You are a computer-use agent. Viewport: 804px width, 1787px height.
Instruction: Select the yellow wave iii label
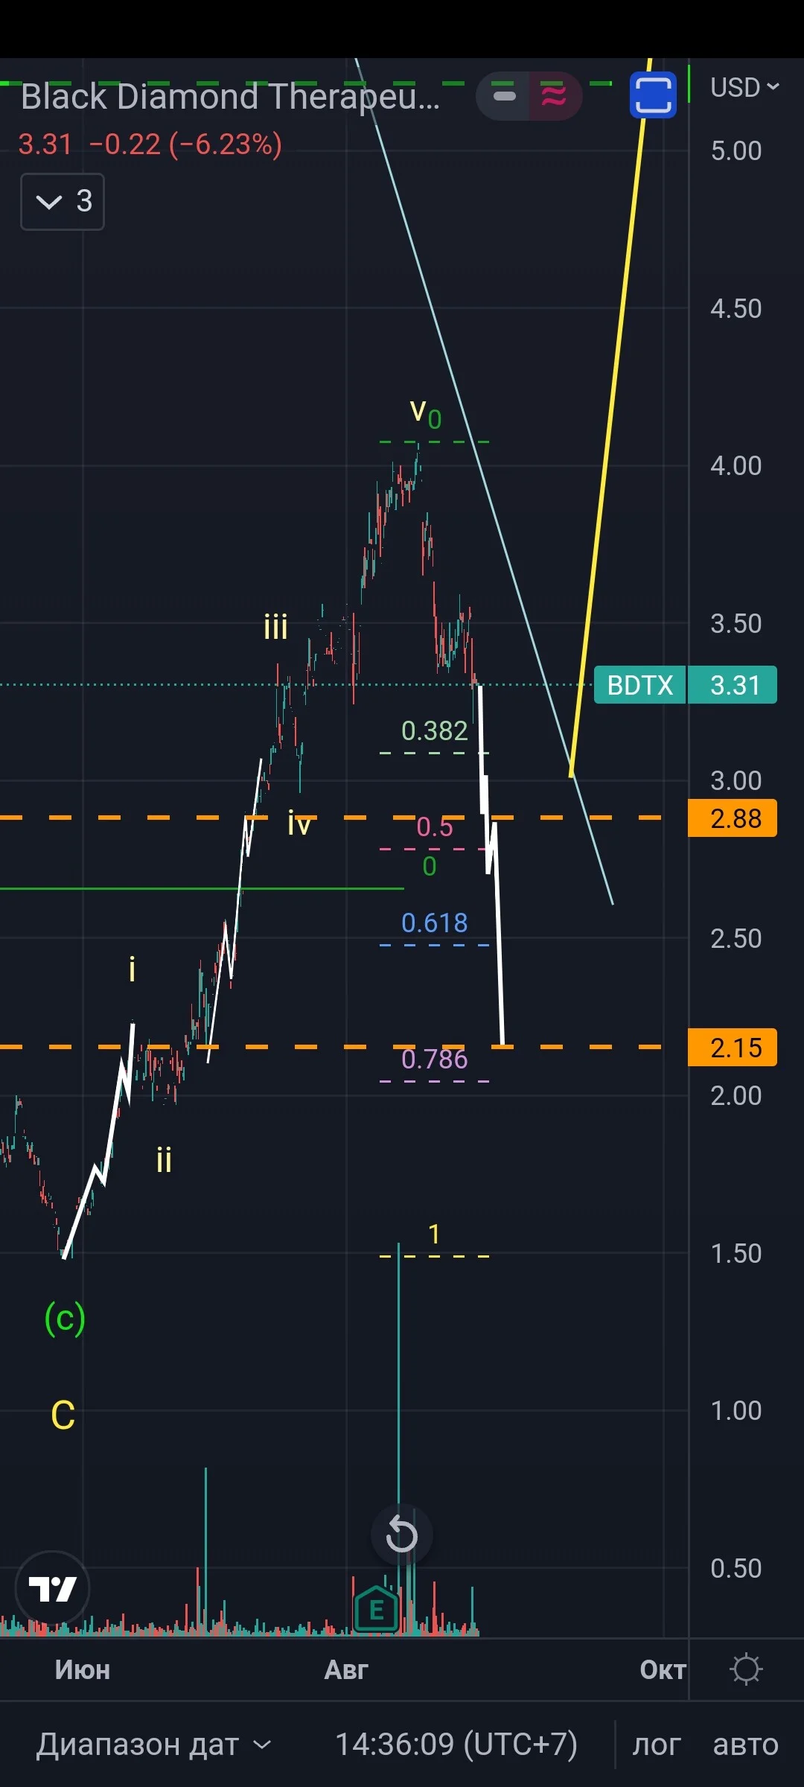[275, 627]
